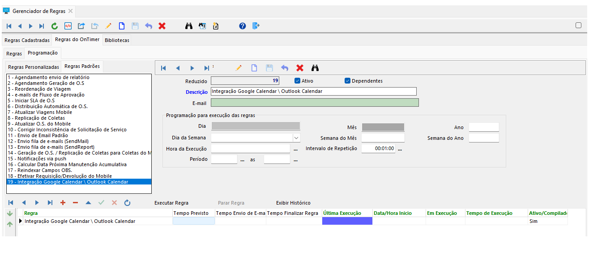Click the red minus icon above the grid

click(x=75, y=203)
